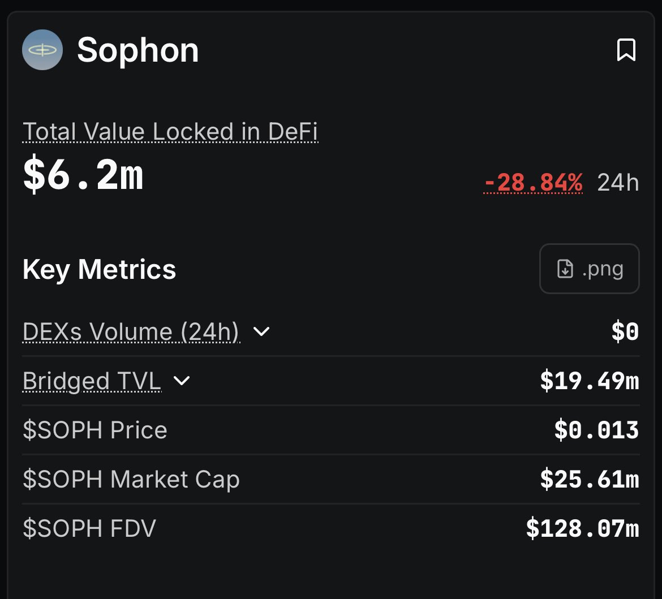Viewport: 662px width, 599px height.
Task: Expand the DEXs Volume chevron arrow
Action: click(261, 331)
